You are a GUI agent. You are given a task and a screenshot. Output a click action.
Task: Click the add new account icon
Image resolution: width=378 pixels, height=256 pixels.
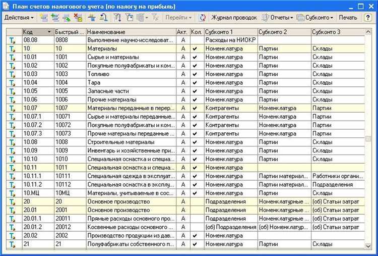tap(44, 18)
